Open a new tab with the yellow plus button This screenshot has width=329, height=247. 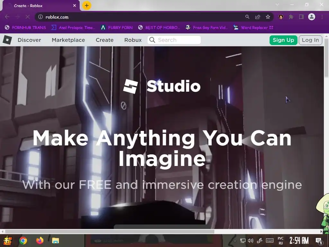pyautogui.click(x=87, y=5)
